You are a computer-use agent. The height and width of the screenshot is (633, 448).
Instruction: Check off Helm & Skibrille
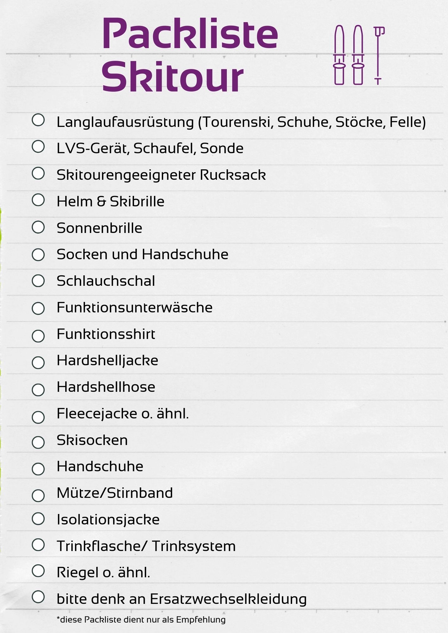38,200
